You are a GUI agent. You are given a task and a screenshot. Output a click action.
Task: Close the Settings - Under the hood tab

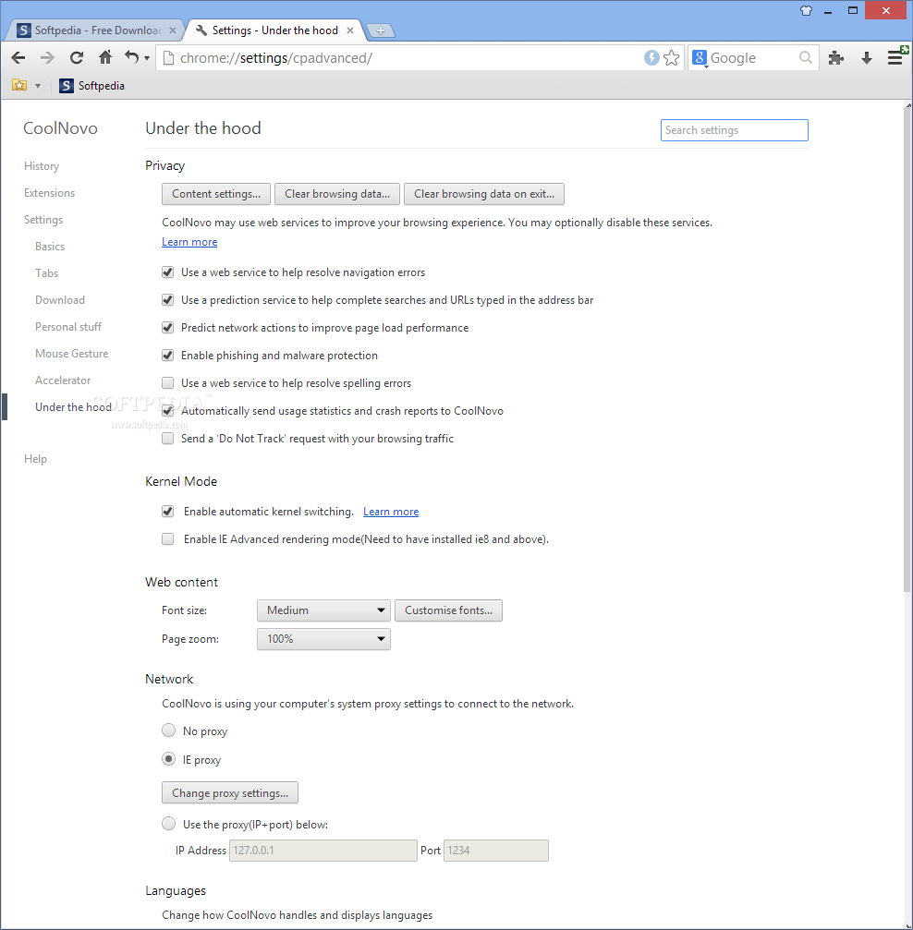click(x=350, y=30)
